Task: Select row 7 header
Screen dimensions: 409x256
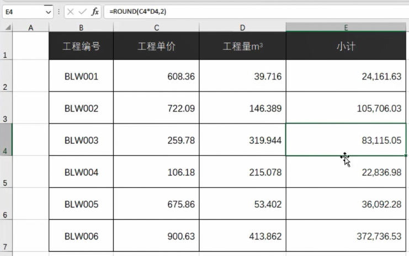Action: (x=6, y=236)
